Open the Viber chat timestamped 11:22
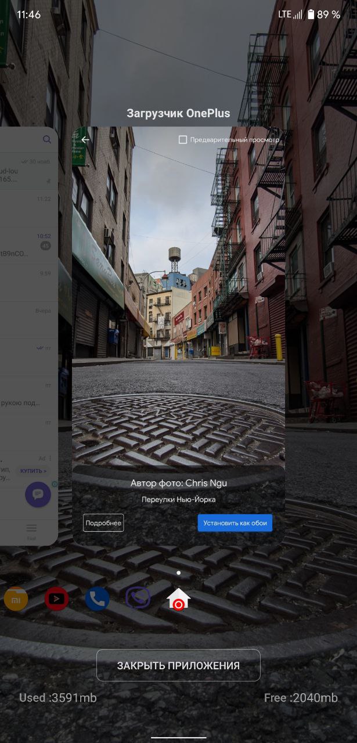 (28, 208)
